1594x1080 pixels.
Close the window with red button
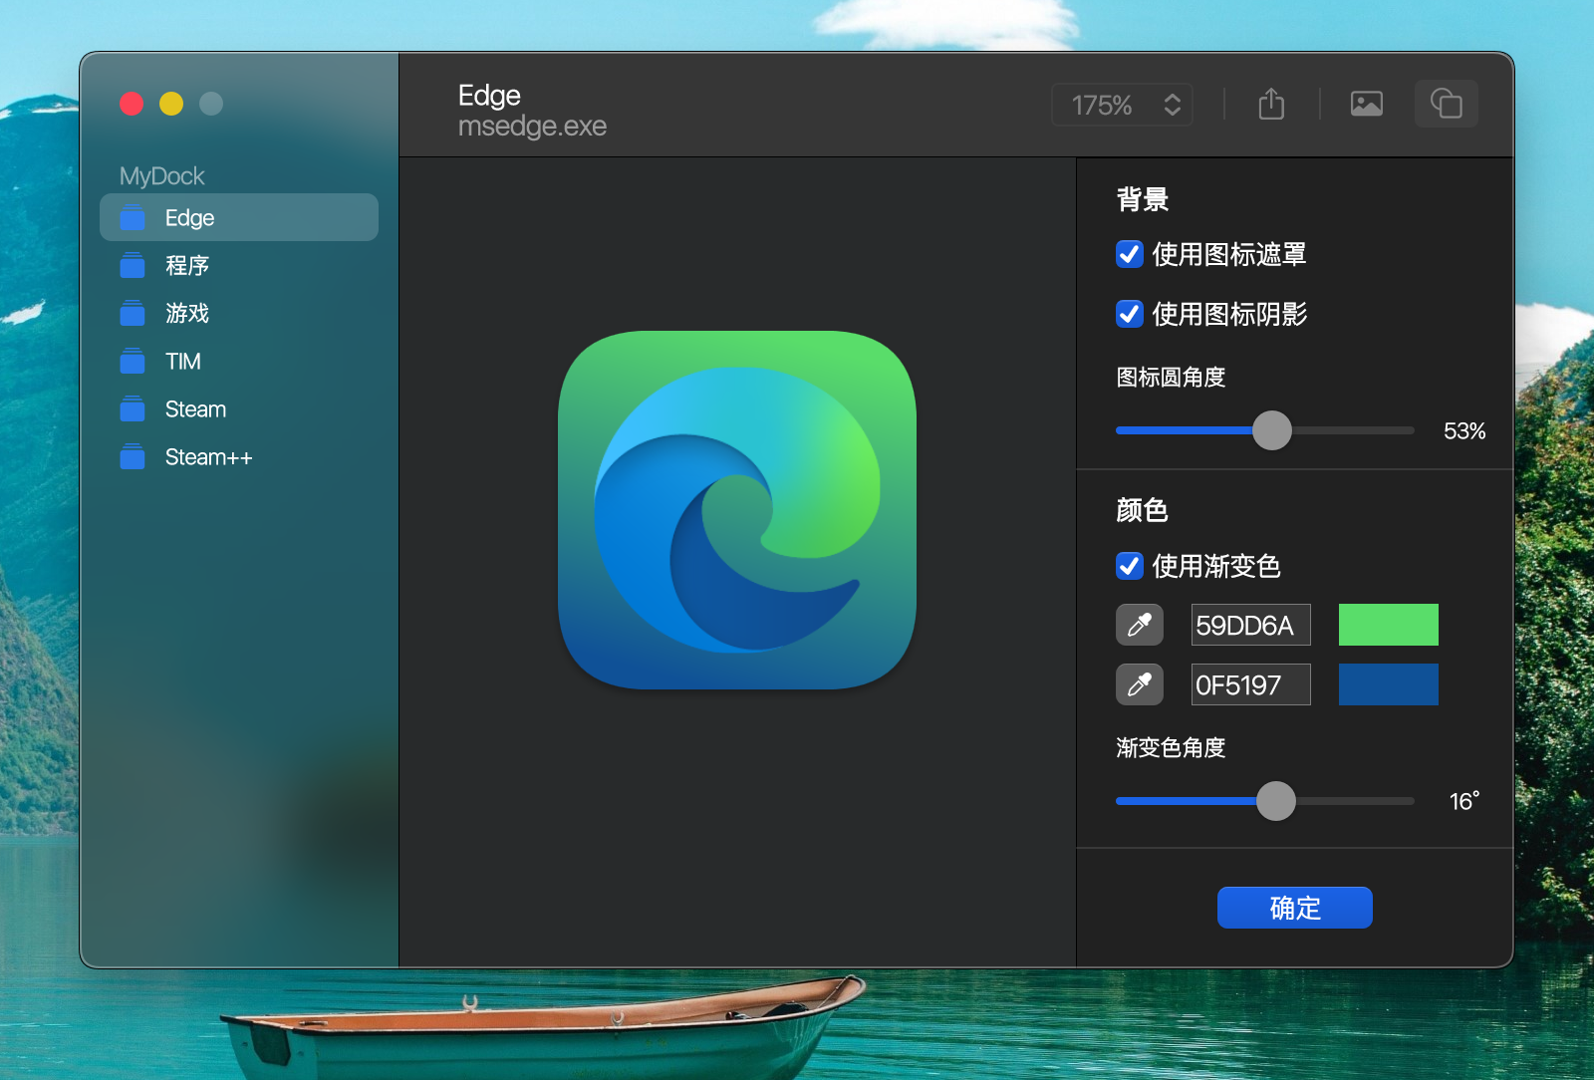(x=132, y=104)
